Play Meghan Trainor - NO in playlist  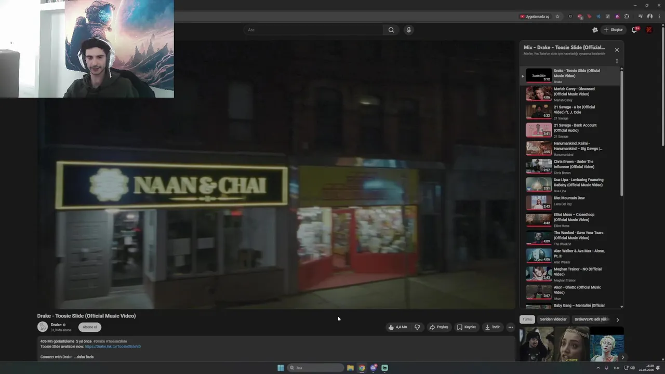click(x=570, y=274)
